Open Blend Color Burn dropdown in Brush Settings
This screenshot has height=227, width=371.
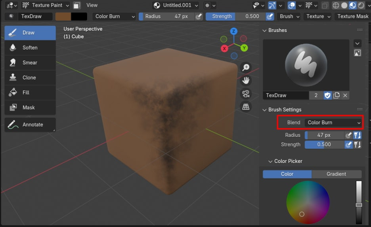[333, 123]
